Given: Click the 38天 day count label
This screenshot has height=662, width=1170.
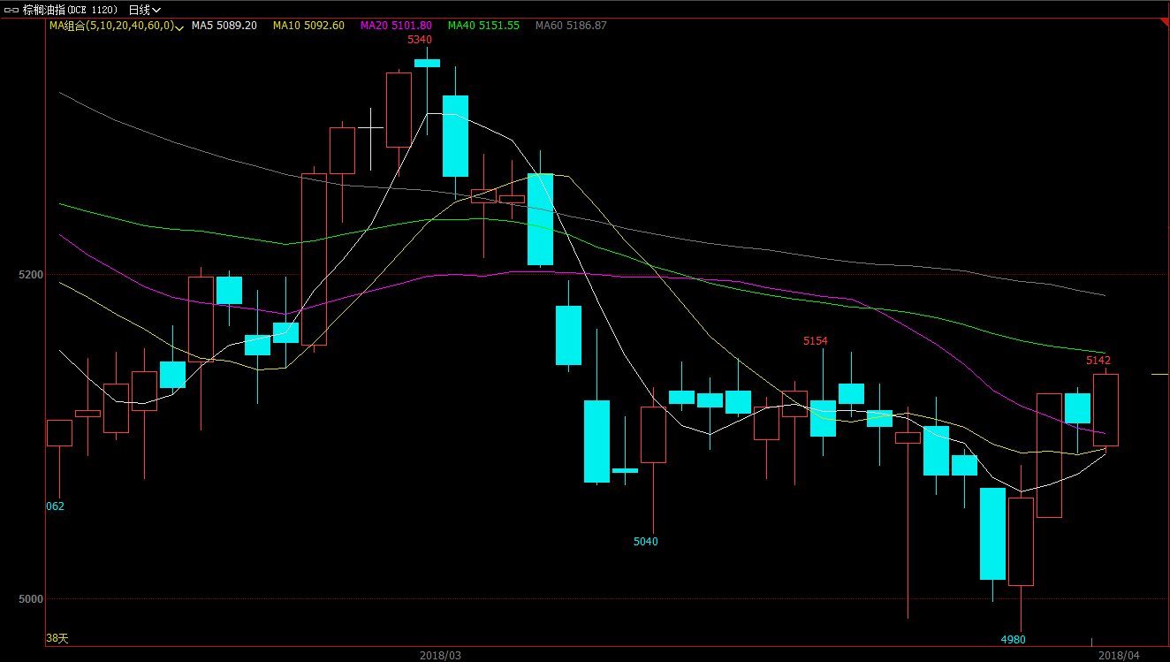Looking at the screenshot, I should (x=57, y=637).
